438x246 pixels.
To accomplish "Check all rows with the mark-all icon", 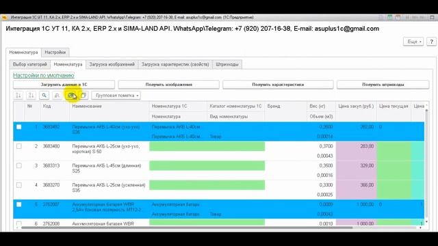I will pos(70,96).
